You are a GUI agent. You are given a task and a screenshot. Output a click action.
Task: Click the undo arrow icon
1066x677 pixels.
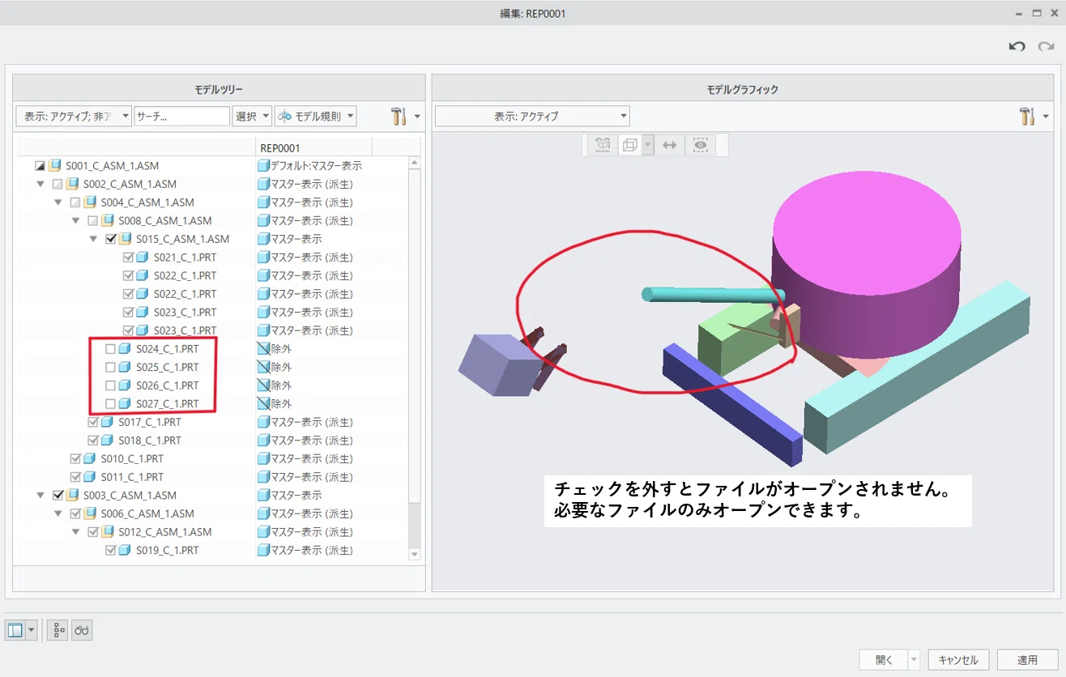[1017, 46]
